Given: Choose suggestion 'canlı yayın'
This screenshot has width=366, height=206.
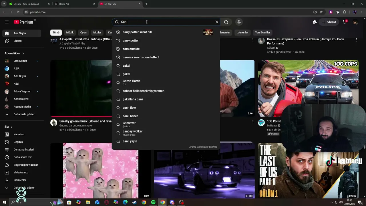Looking at the screenshot, I should click(166, 141).
